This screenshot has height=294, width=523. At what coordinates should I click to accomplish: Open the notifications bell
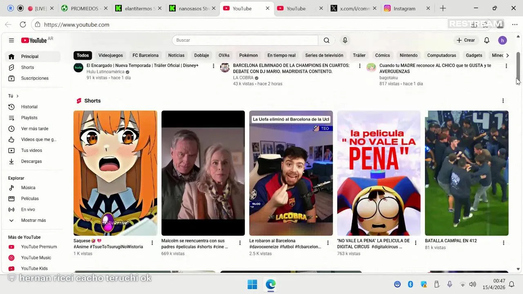487,40
